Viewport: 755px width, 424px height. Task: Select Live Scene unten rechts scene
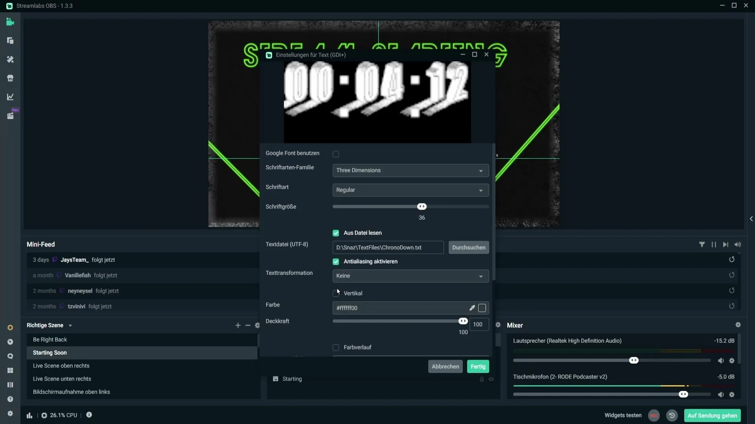pos(142,379)
